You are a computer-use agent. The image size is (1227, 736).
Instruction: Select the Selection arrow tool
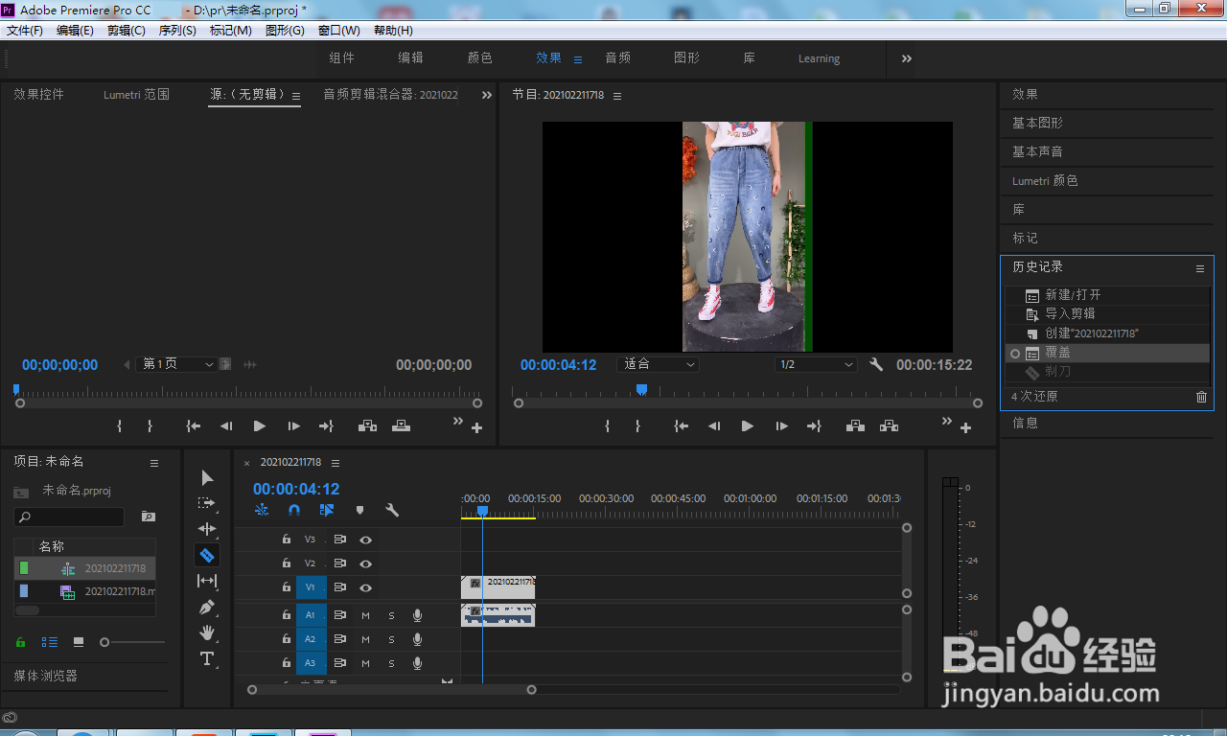click(x=207, y=478)
